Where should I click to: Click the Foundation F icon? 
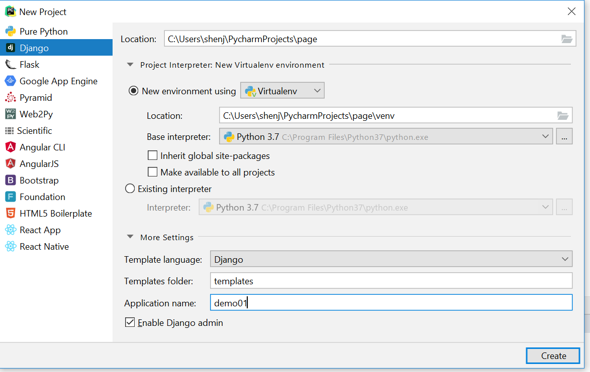(x=10, y=197)
